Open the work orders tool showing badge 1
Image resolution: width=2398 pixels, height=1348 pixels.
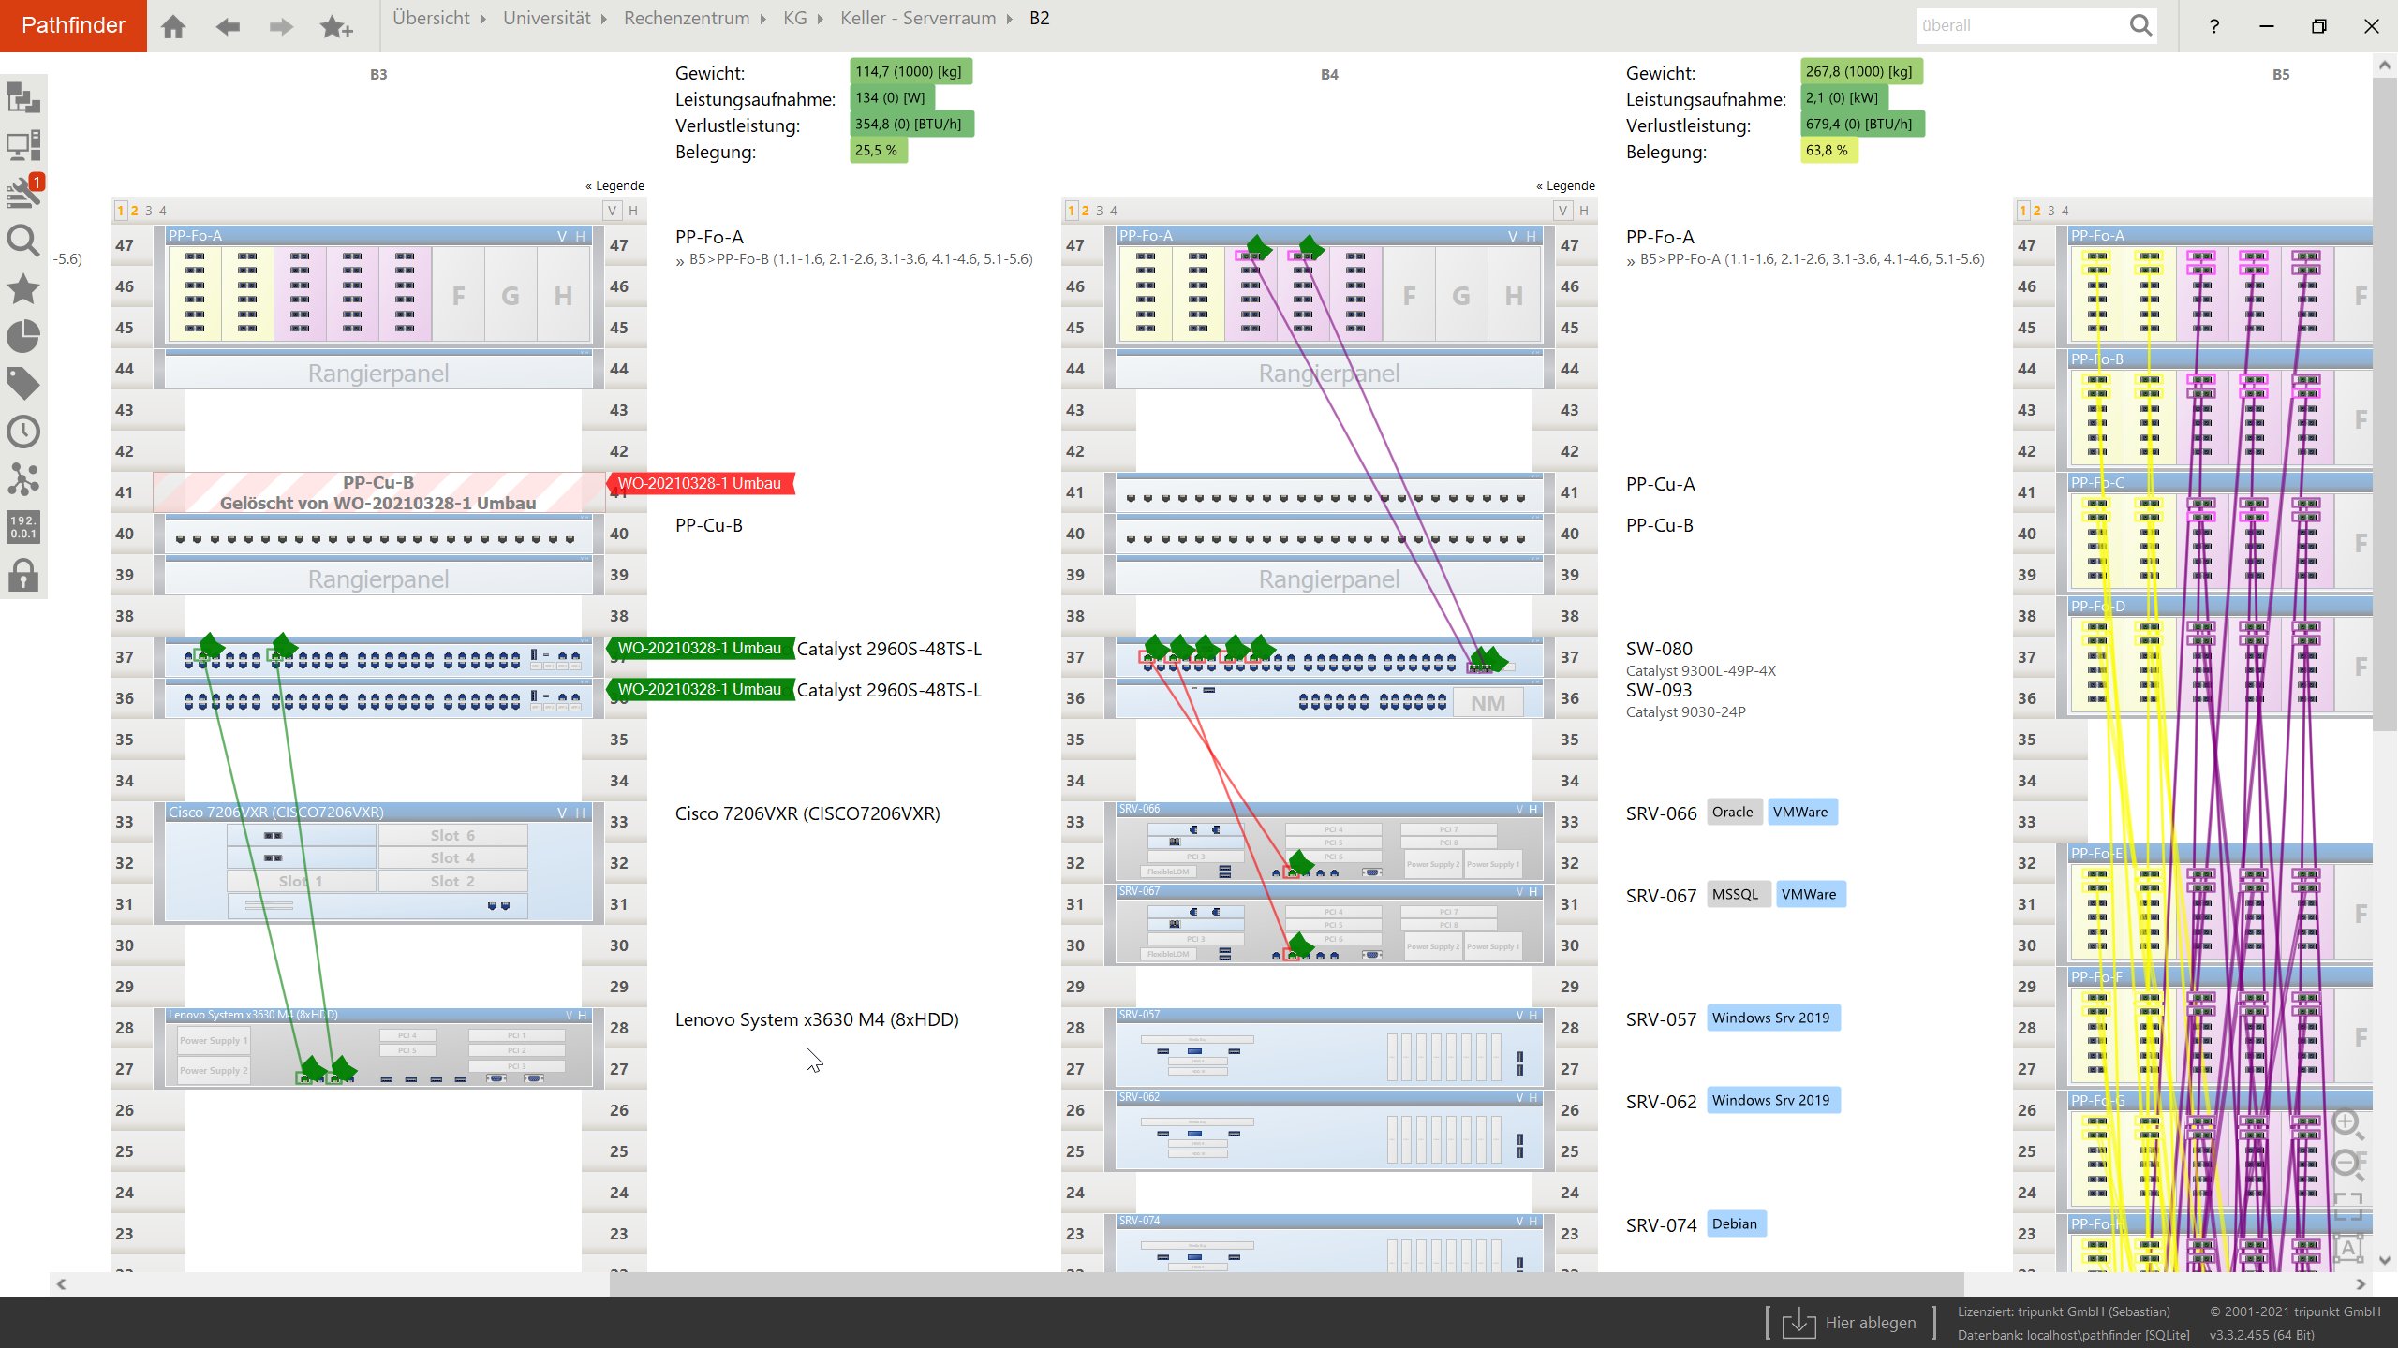point(22,192)
